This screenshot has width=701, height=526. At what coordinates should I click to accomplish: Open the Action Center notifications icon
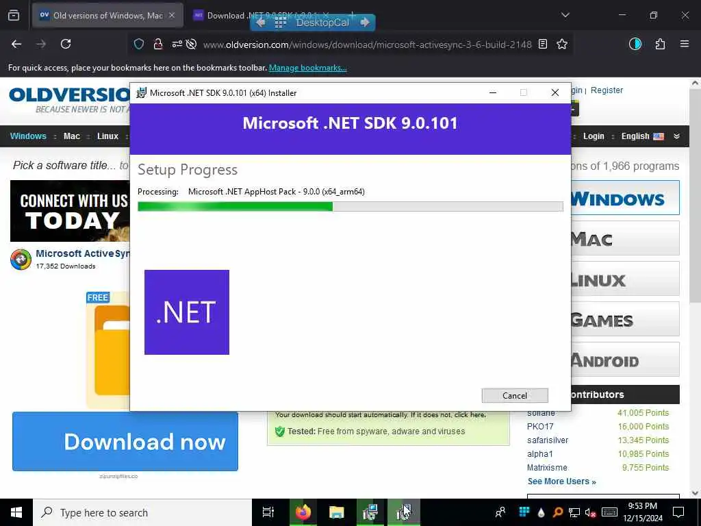tap(678, 512)
